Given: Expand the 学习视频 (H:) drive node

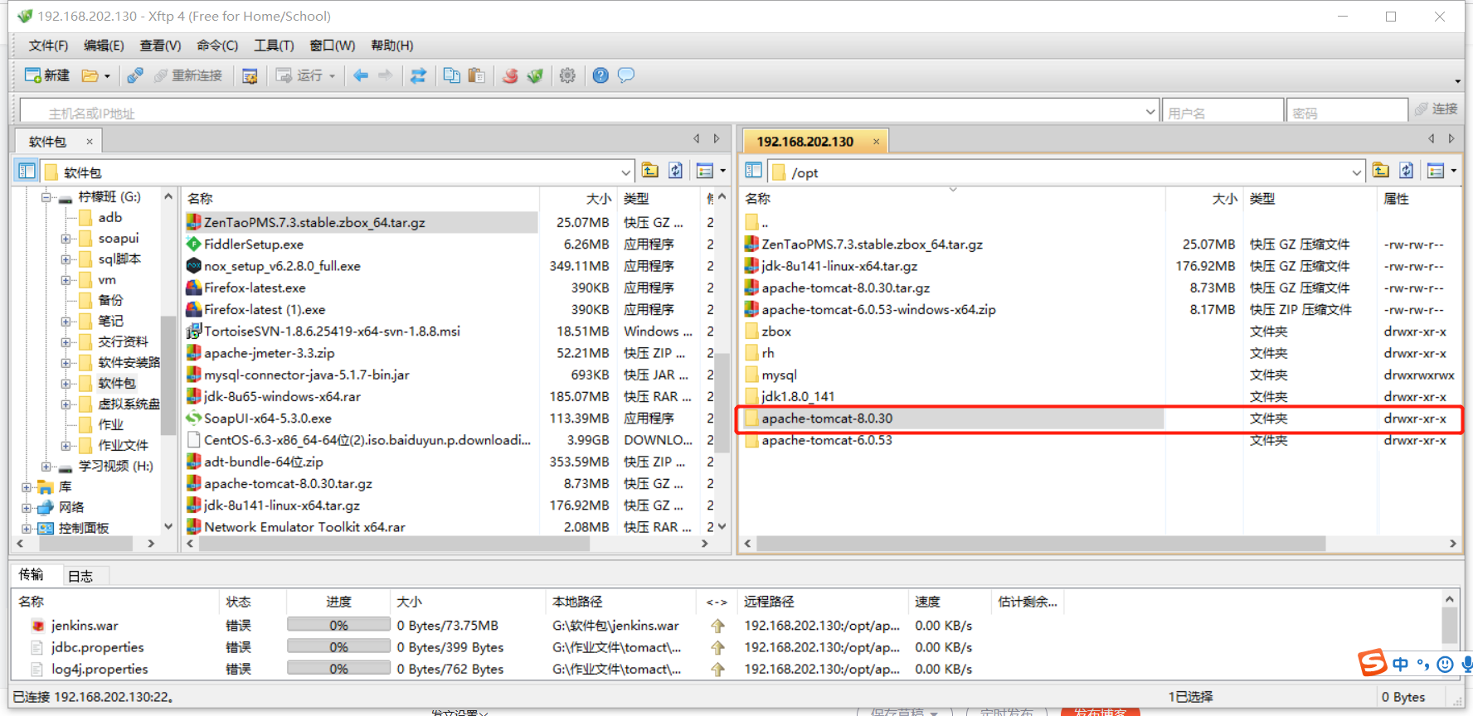Looking at the screenshot, I should [x=46, y=467].
